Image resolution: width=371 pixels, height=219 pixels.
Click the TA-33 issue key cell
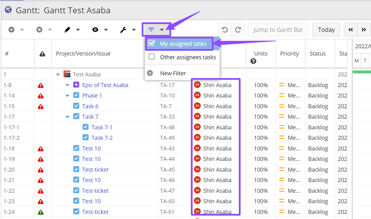point(167,117)
